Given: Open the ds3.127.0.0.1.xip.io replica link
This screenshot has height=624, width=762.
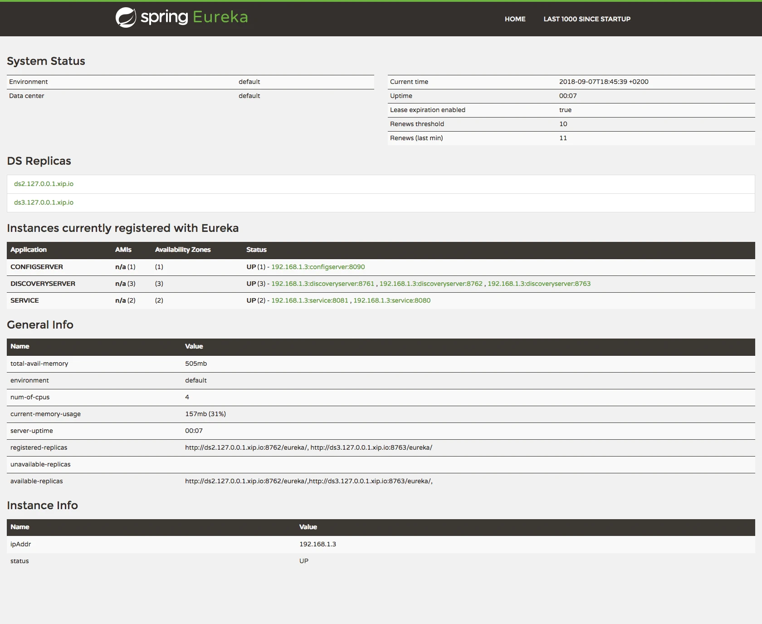Looking at the screenshot, I should pos(44,202).
